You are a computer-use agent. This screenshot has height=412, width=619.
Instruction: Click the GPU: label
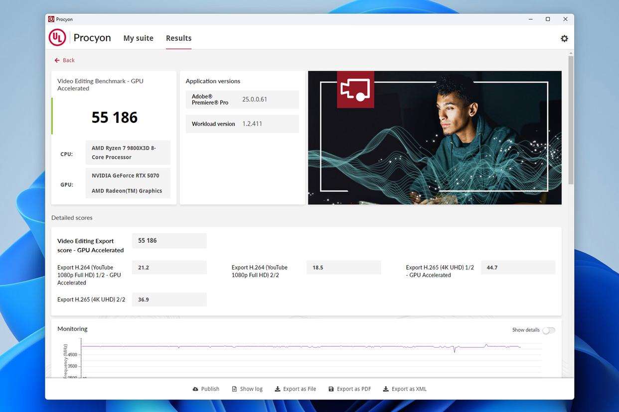coord(67,185)
